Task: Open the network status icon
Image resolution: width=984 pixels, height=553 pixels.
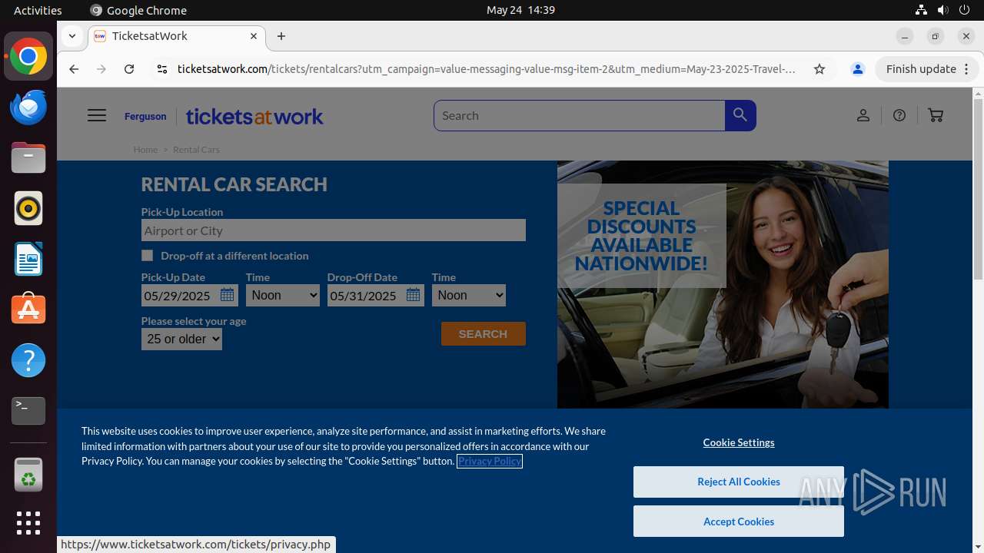Action: 921,10
